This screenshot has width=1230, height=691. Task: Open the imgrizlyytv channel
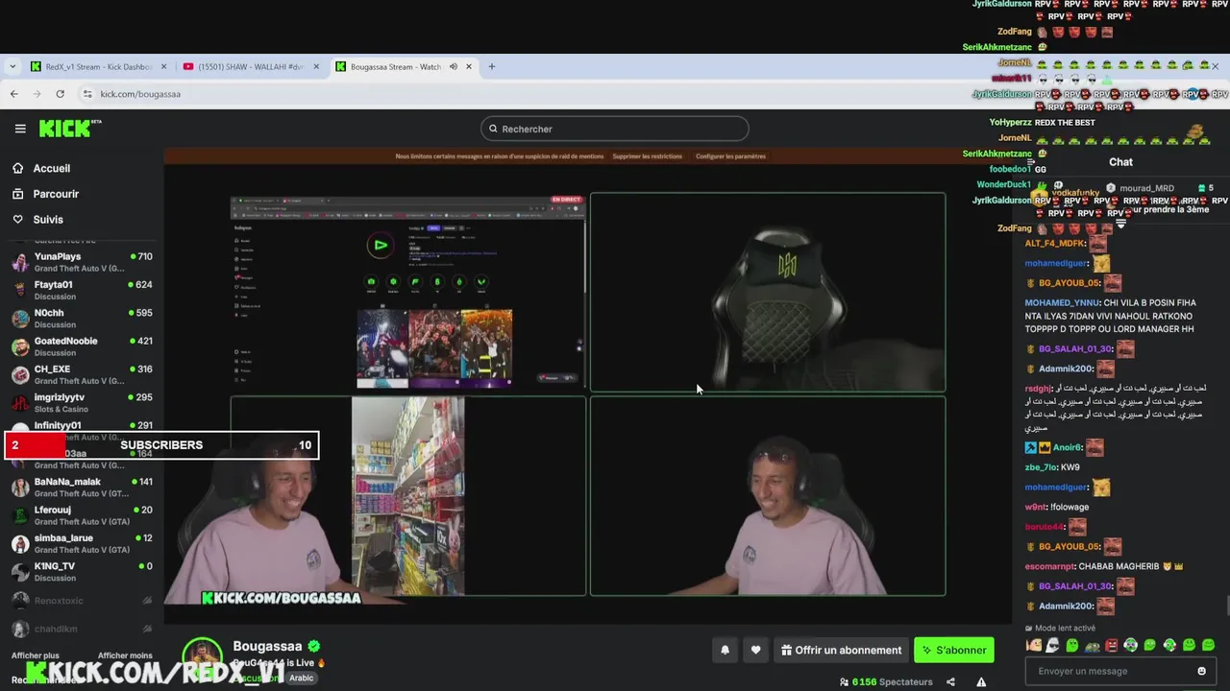(x=81, y=403)
